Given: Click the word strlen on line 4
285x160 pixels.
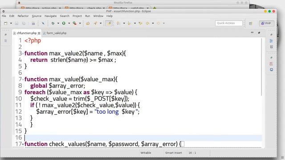Looking at the screenshot, I should click(x=58, y=60).
